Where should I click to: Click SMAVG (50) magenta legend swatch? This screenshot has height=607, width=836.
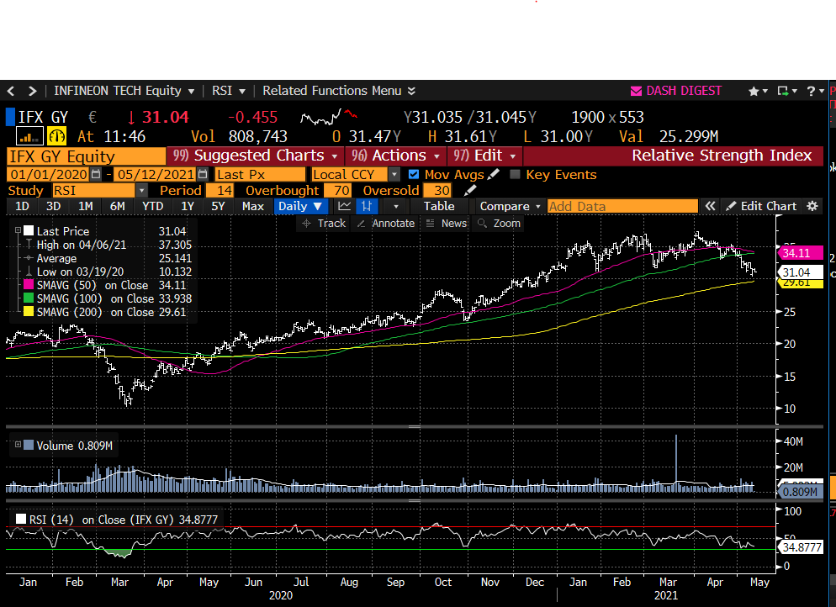(x=29, y=284)
